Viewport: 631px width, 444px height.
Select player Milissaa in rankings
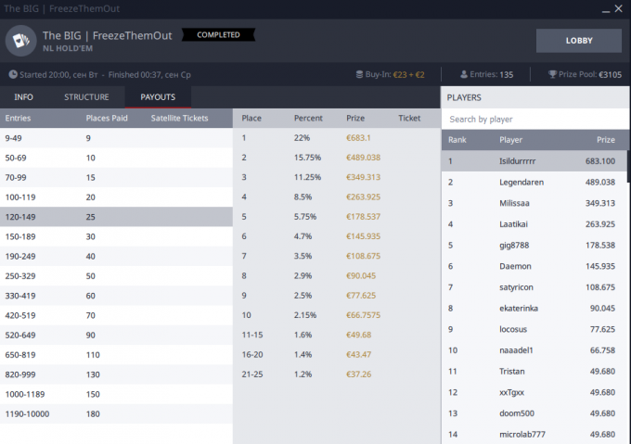(534, 203)
